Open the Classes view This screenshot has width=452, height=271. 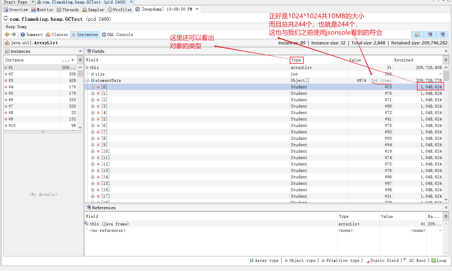[x=57, y=34]
